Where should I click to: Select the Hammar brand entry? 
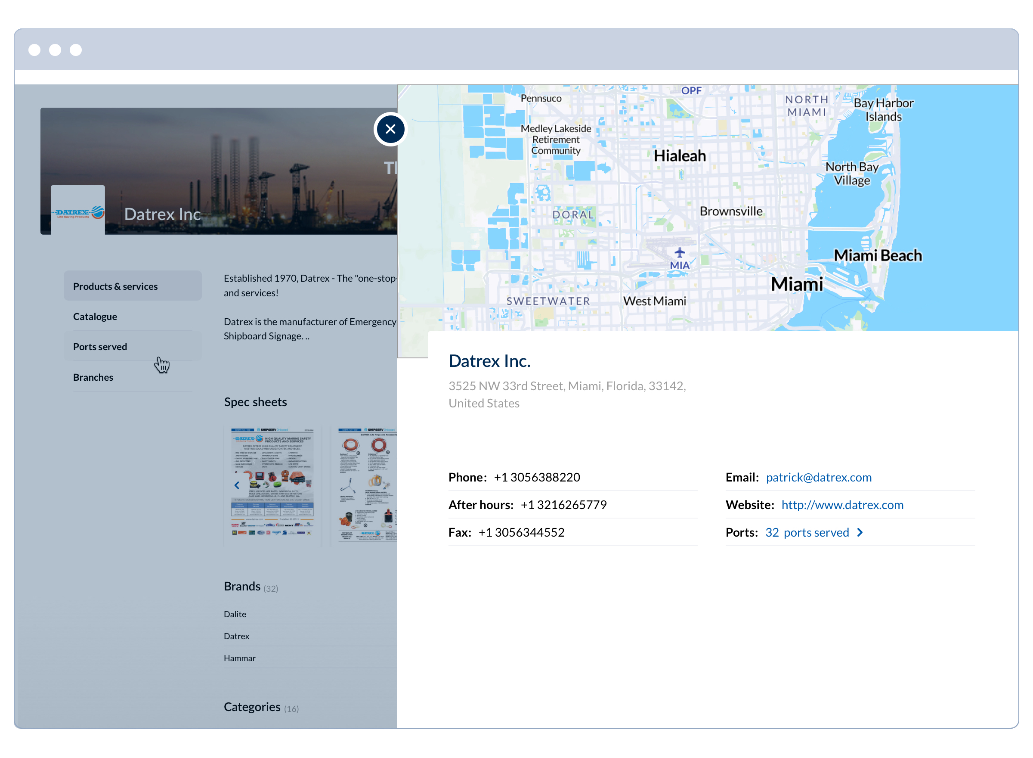239,658
